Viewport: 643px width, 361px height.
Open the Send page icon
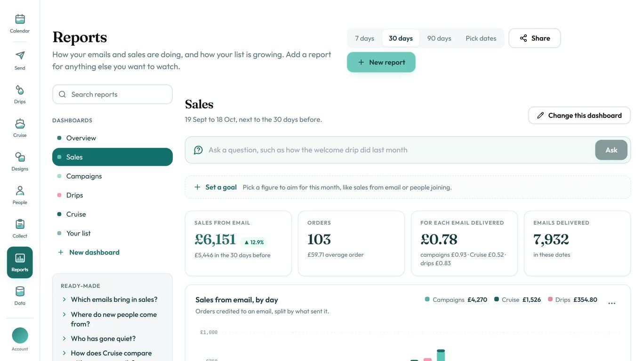[x=20, y=61]
